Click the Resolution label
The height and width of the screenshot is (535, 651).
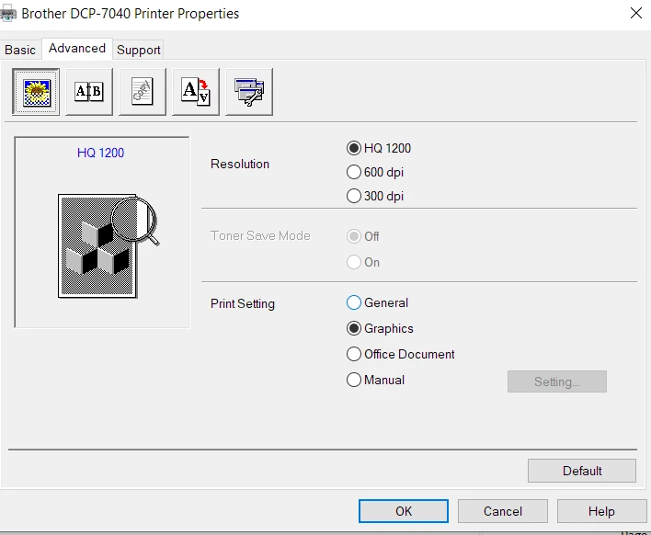[240, 164]
